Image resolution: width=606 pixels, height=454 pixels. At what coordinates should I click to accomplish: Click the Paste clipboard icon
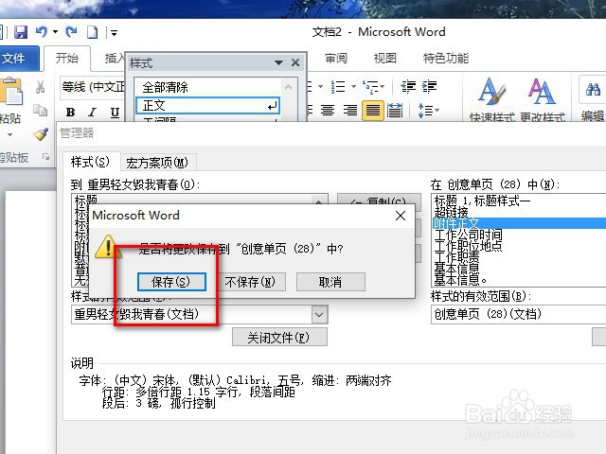10,92
